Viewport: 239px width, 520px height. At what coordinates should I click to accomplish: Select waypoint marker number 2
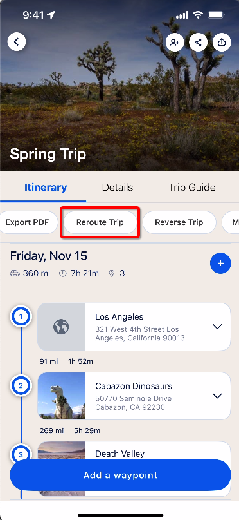21,386
